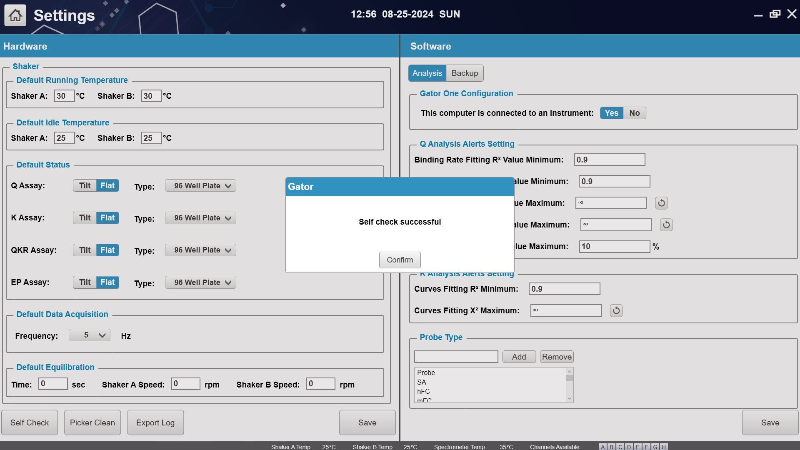Reset the '∞' field above the 10 % value
Image resolution: width=800 pixels, height=450 pixels.
(x=666, y=225)
